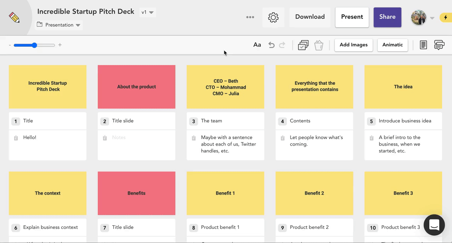Select the text formatting Aa tool

tap(257, 45)
